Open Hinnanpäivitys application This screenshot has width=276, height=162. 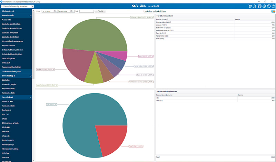[8, 144]
